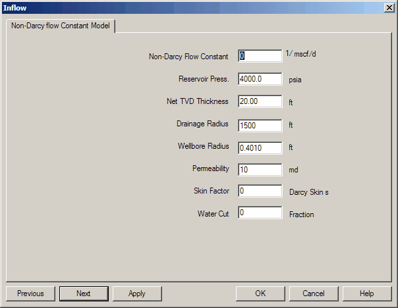The image size is (398, 308).
Task: Cancel the Inflow dialog
Action: [314, 294]
